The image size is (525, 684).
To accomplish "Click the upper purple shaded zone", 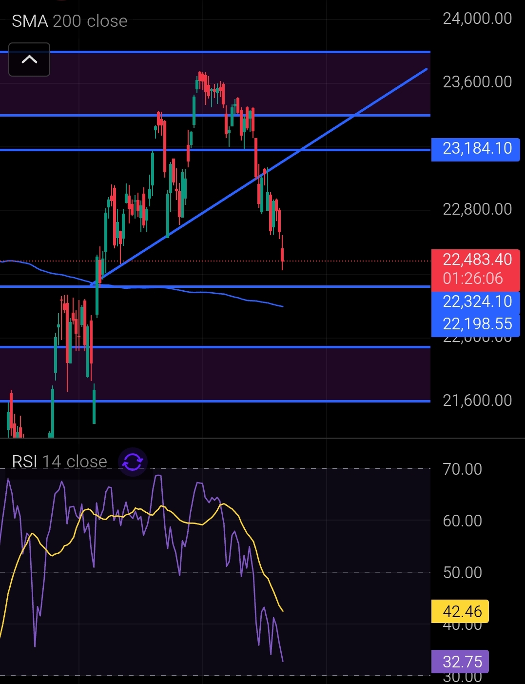I will click(341, 83).
